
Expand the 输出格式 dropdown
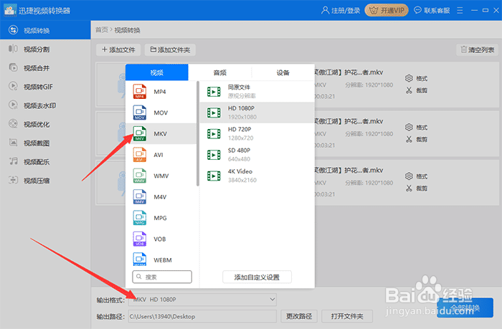(x=203, y=300)
